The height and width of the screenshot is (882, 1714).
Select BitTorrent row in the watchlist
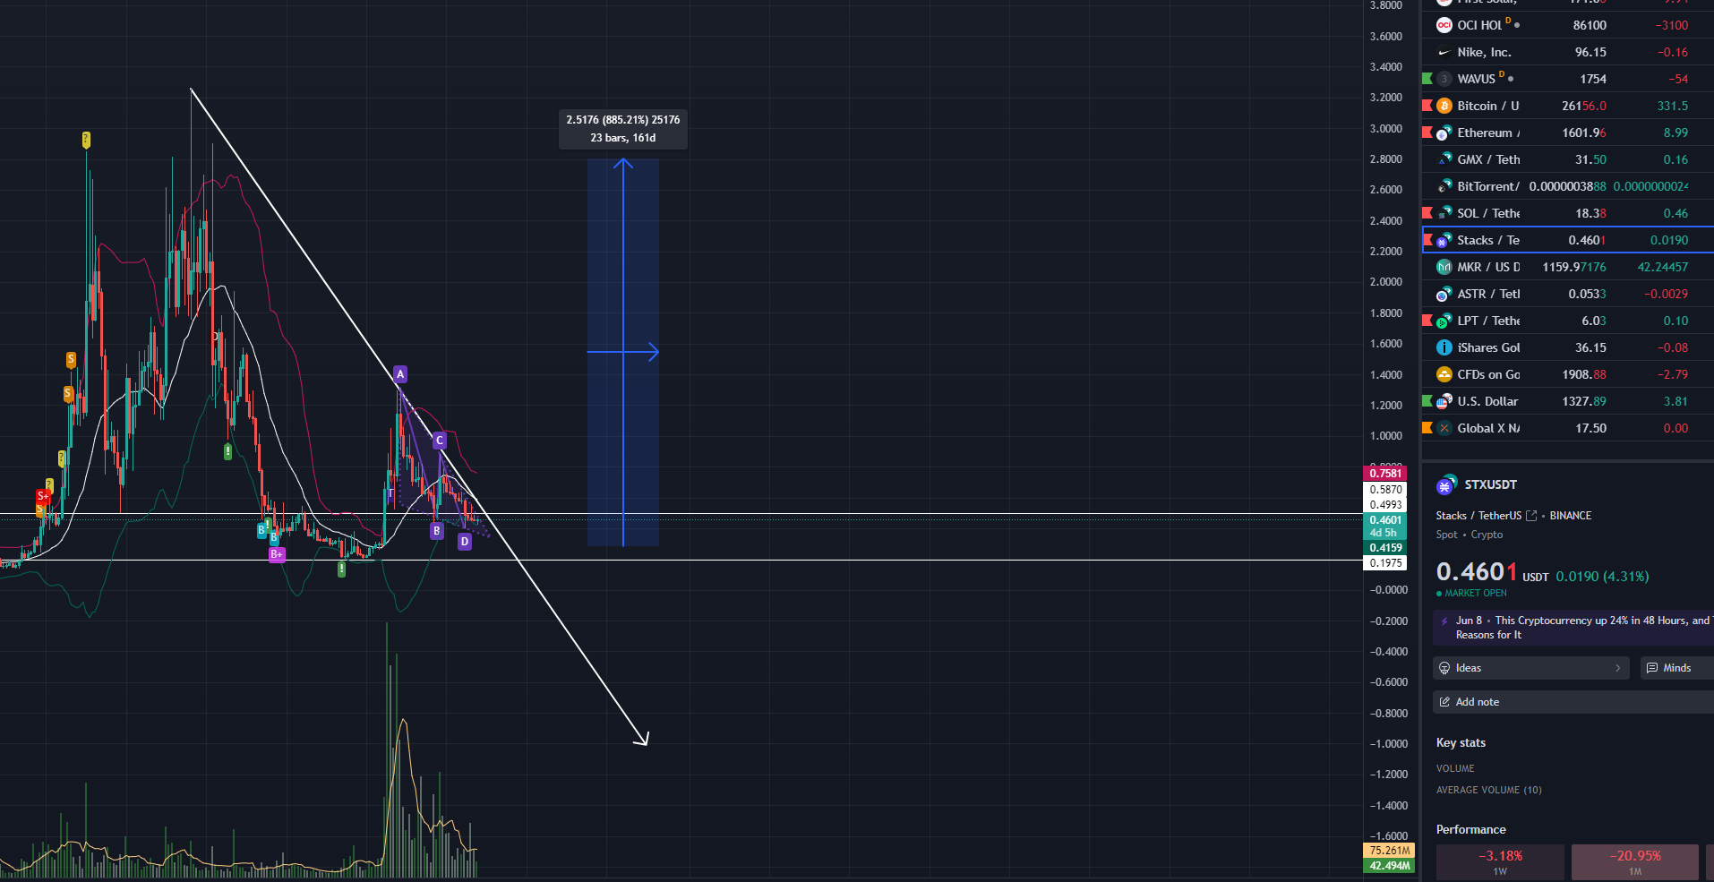coord(1567,186)
